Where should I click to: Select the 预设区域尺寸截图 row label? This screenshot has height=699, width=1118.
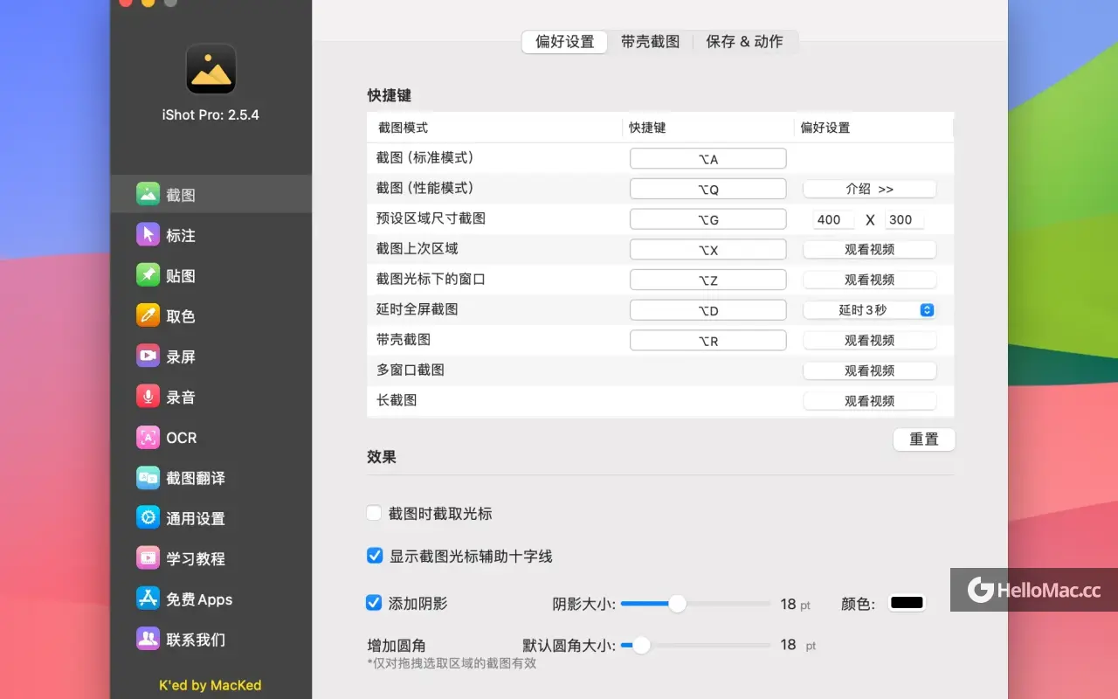pyautogui.click(x=431, y=218)
